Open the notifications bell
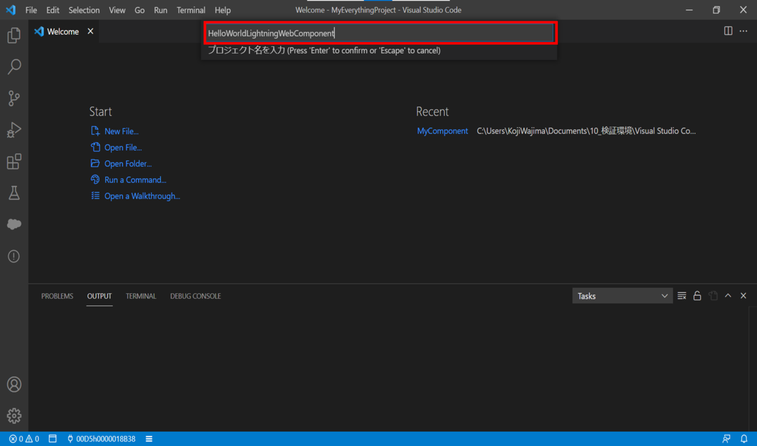757x446 pixels. 744,439
